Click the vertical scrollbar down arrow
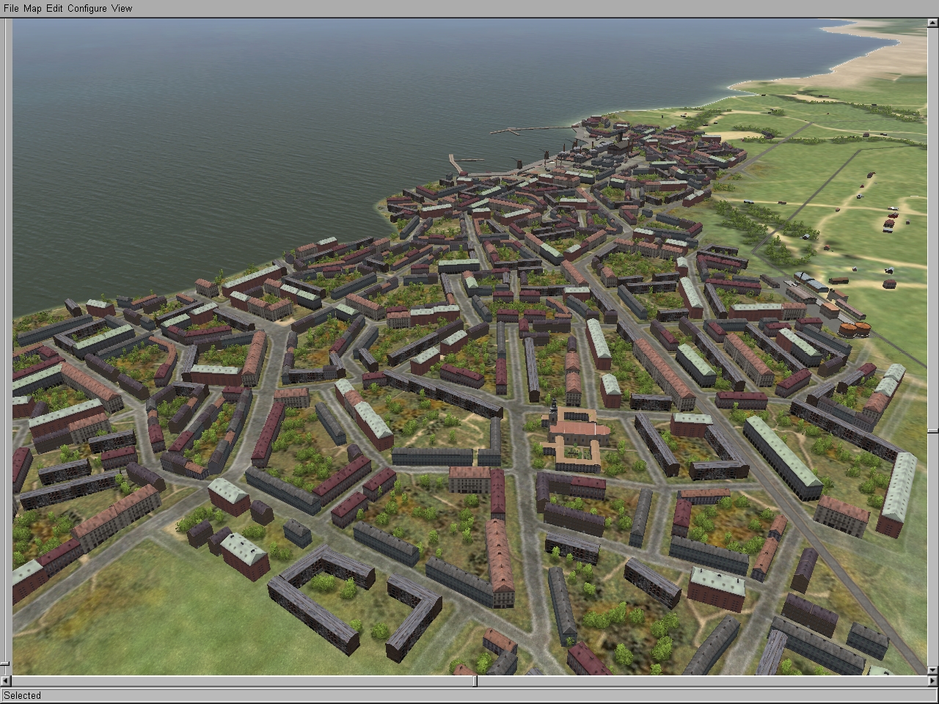Viewport: 939px width, 704px height. tap(932, 668)
